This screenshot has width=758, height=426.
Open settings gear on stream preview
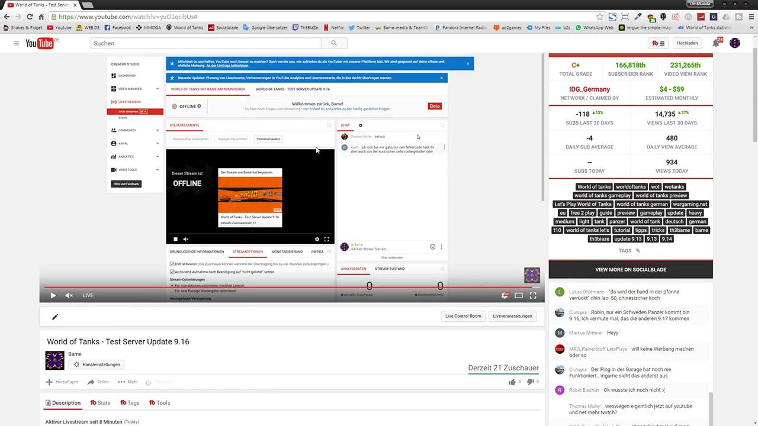pos(317,239)
